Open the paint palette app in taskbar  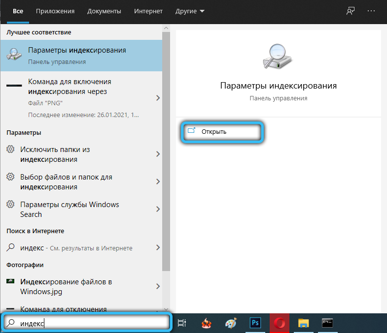[x=231, y=323]
